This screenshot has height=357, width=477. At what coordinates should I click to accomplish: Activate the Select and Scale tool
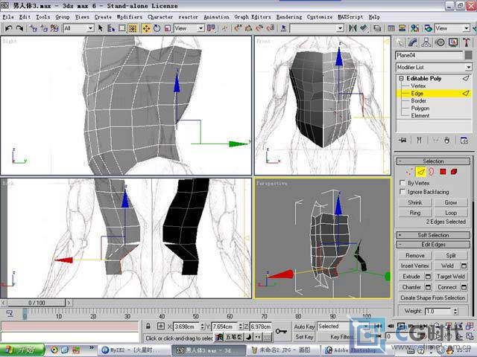tap(168, 28)
